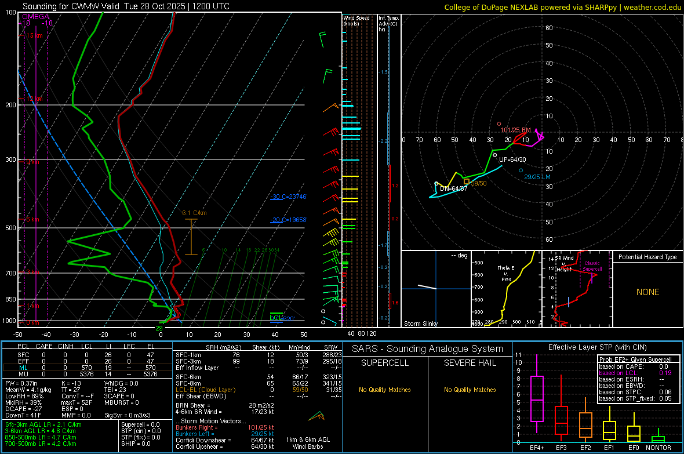Click the white DN=64/67 circle marker

click(436, 184)
